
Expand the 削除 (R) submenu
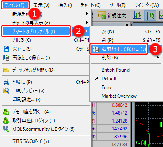click(126, 58)
